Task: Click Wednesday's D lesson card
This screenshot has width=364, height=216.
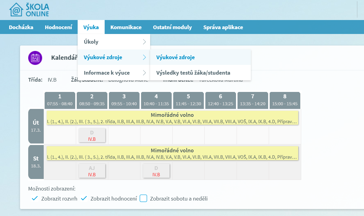Action: (x=156, y=170)
